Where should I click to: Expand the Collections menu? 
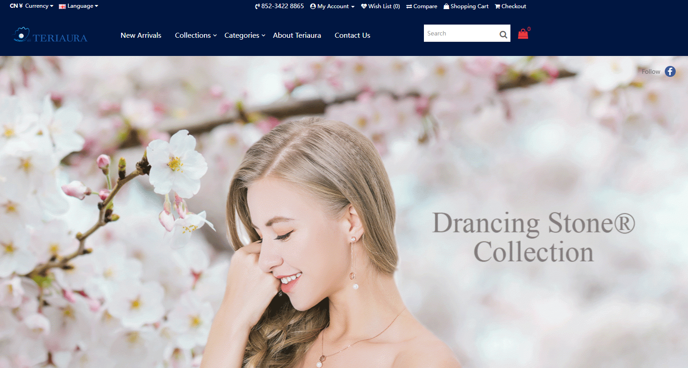tap(196, 35)
